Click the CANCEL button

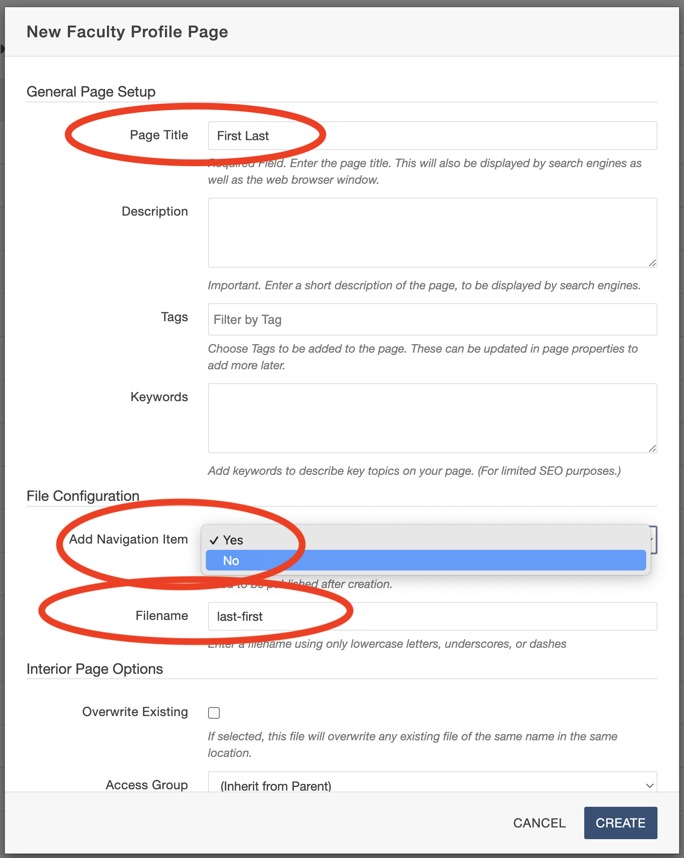tap(539, 823)
